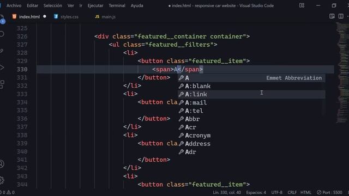Switch to the index.html tab
The width and height of the screenshot is (349, 196).
point(29,17)
